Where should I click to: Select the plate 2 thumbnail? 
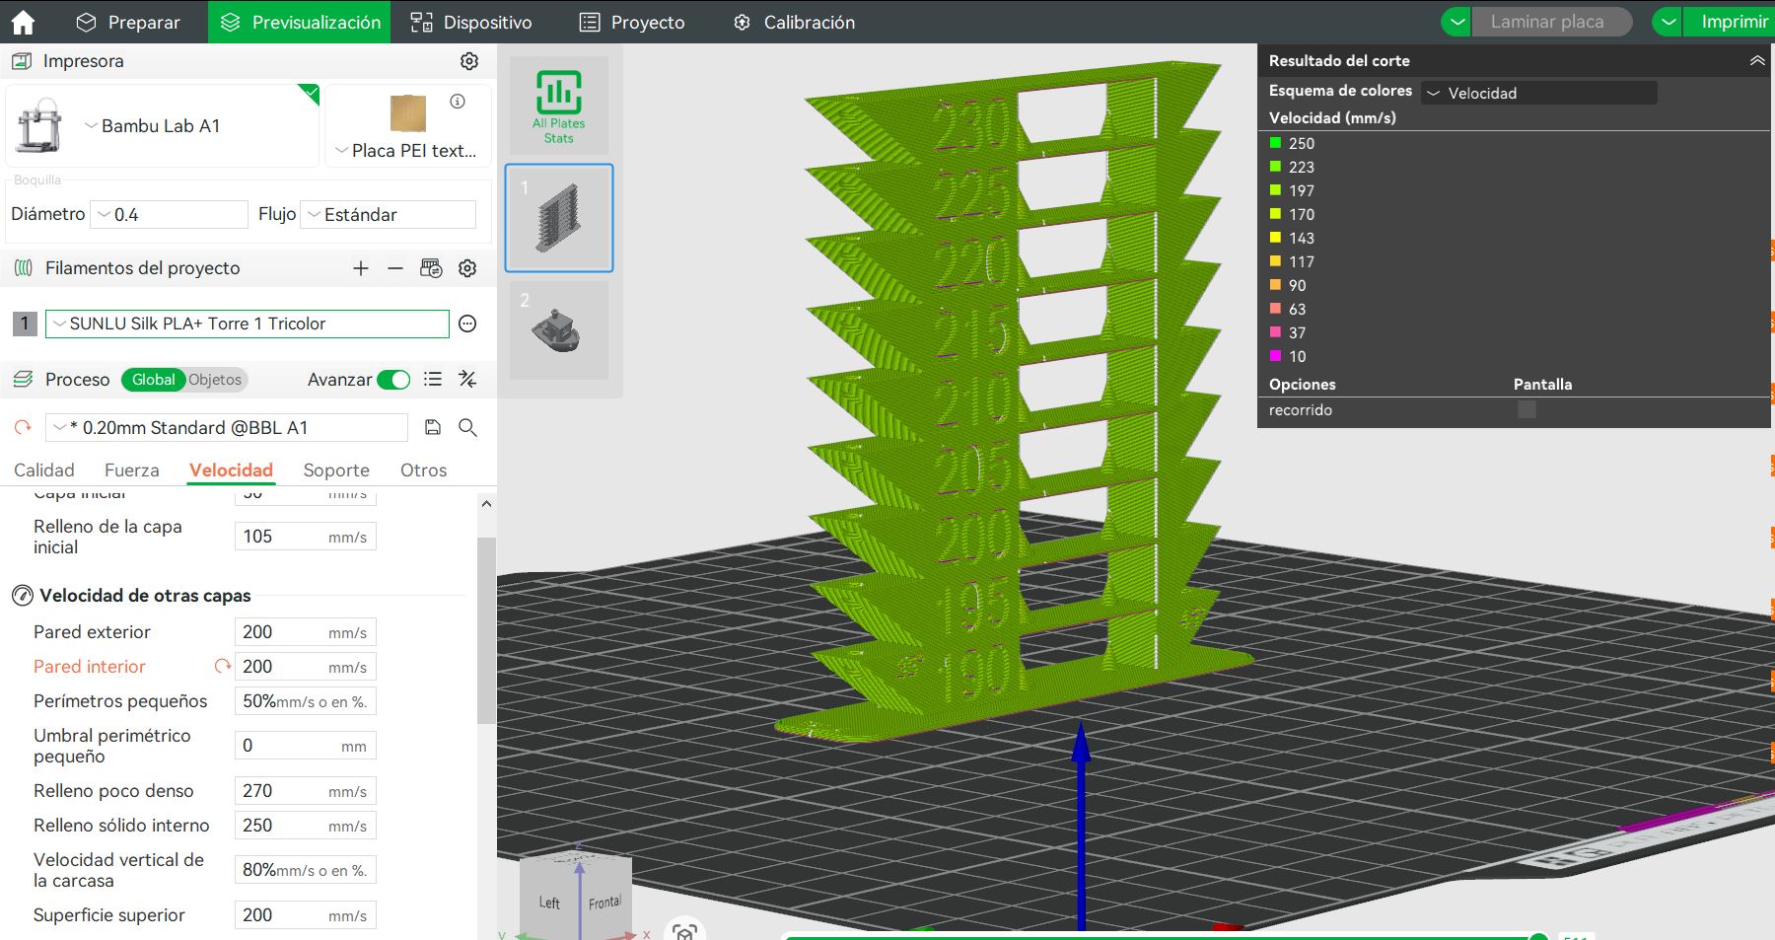558,330
